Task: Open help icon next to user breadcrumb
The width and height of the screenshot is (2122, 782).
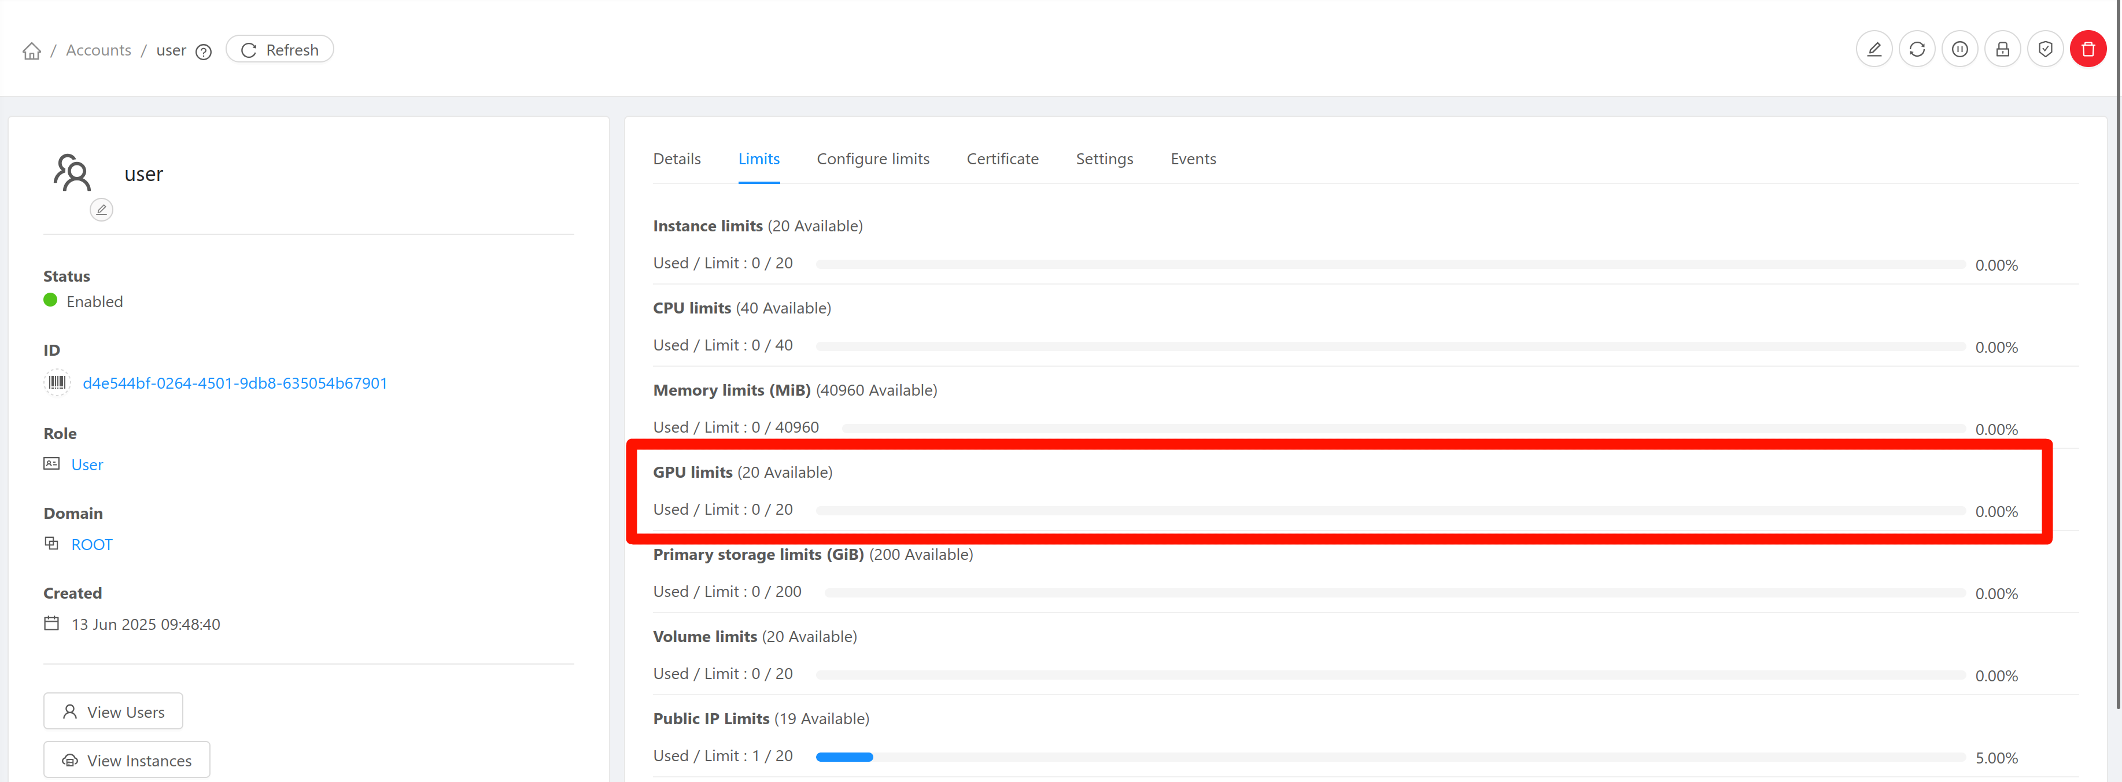Action: click(x=204, y=52)
